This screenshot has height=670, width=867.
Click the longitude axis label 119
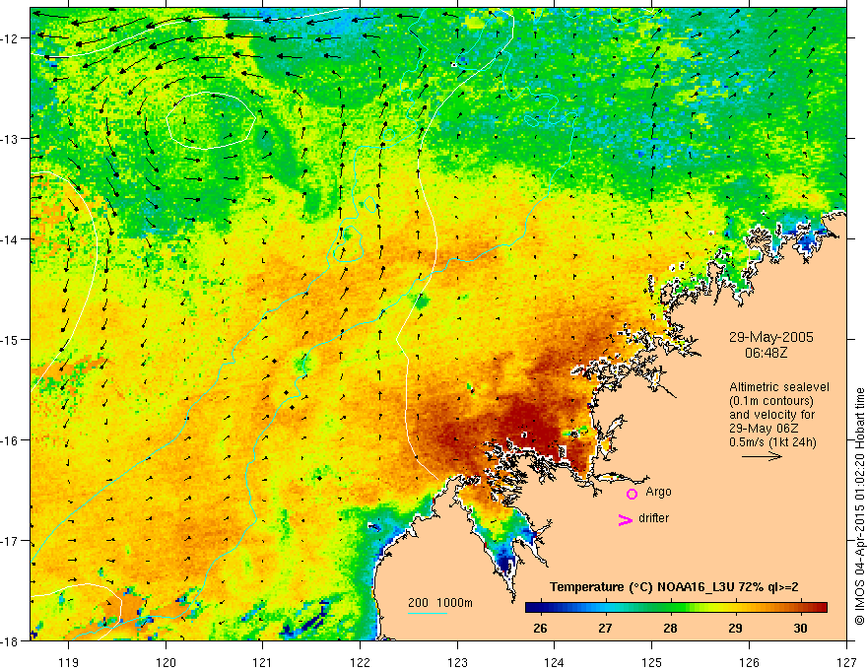(69, 662)
